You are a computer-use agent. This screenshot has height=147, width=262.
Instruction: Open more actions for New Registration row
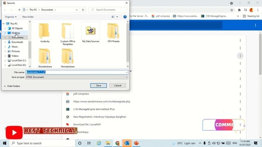coord(240,117)
